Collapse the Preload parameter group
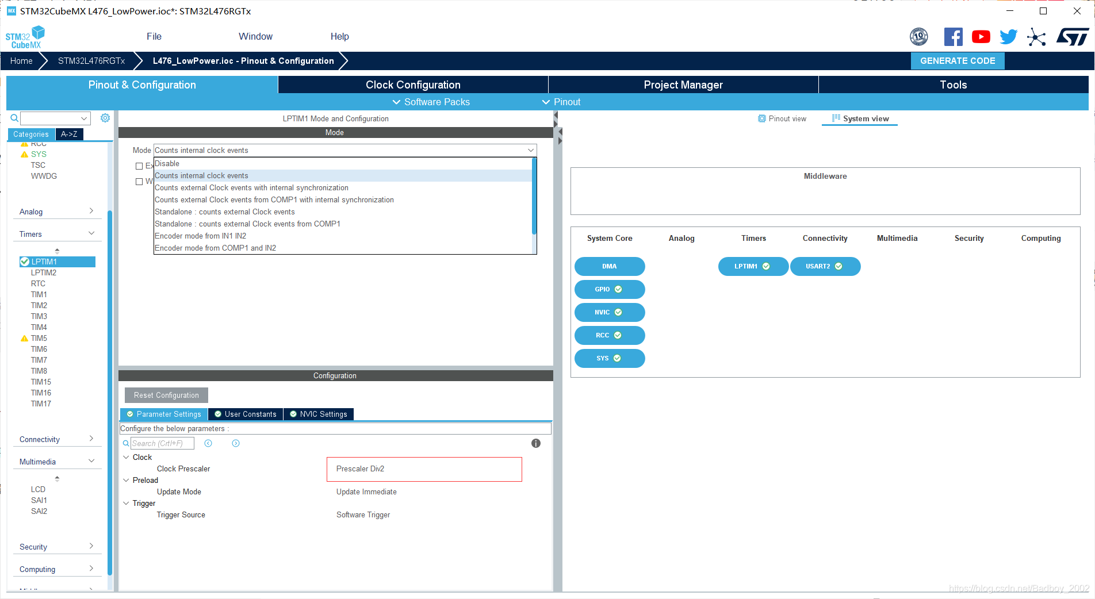This screenshot has height=599, width=1095. 127,480
